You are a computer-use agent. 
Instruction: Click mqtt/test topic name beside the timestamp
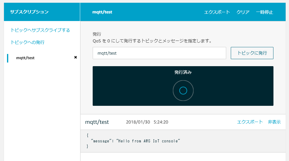(97, 122)
